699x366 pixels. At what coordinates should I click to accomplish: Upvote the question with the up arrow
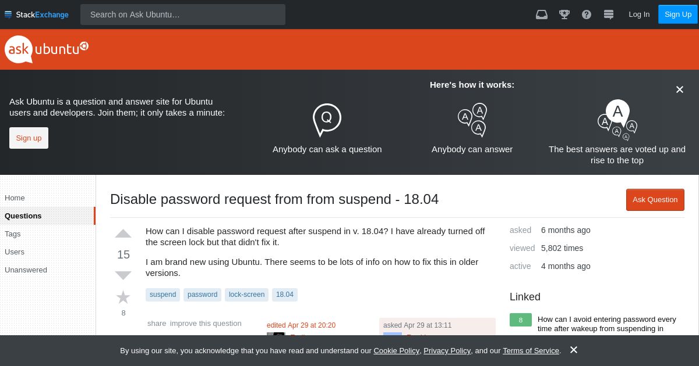pyautogui.click(x=123, y=234)
